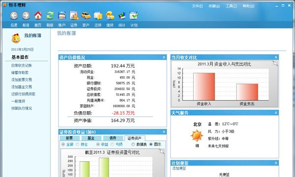295x177 pixels.
Task: Select the 收益 radio button
Action: (98, 144)
